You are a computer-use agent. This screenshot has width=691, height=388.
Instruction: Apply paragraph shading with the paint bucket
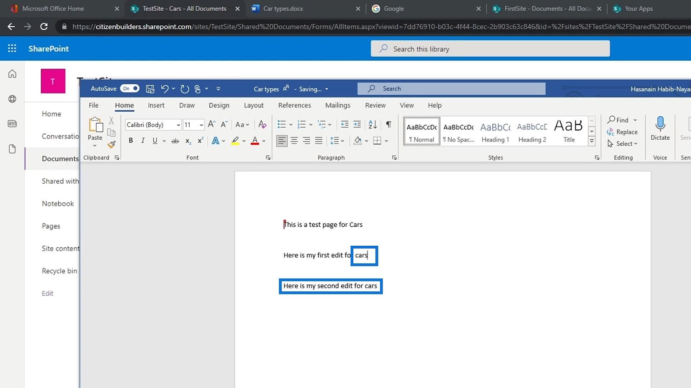point(358,141)
